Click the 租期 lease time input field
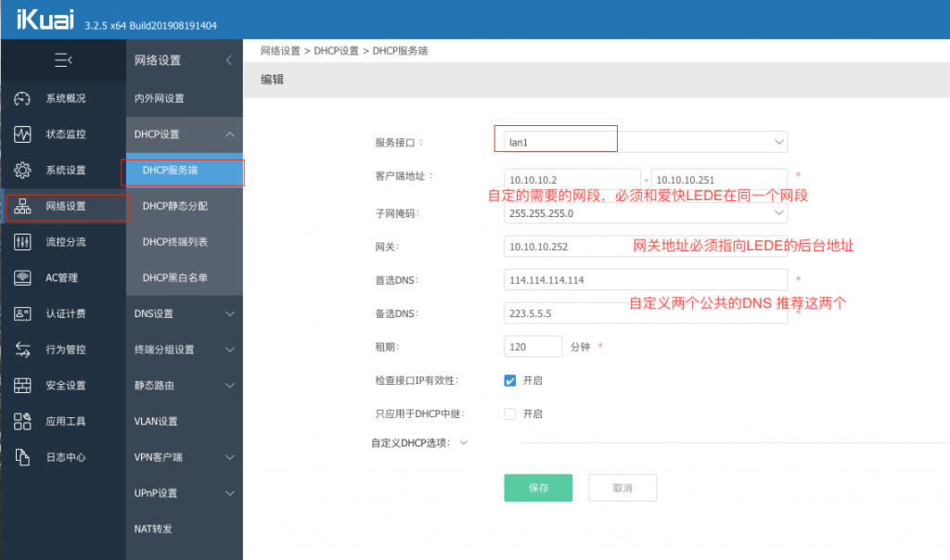 [533, 346]
